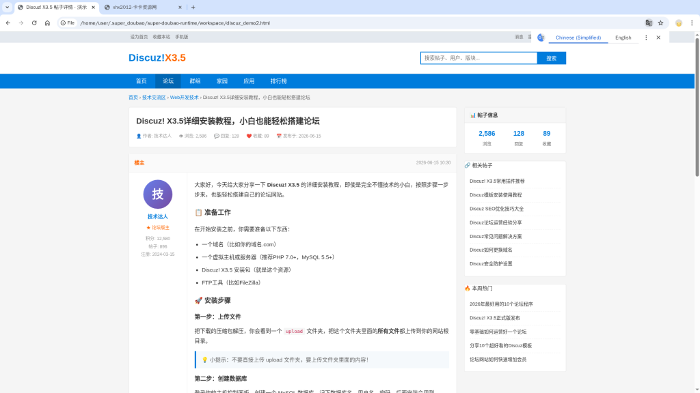Screen dimensions: 700x393
Task: Open the 家园 navigation item
Action: [222, 81]
